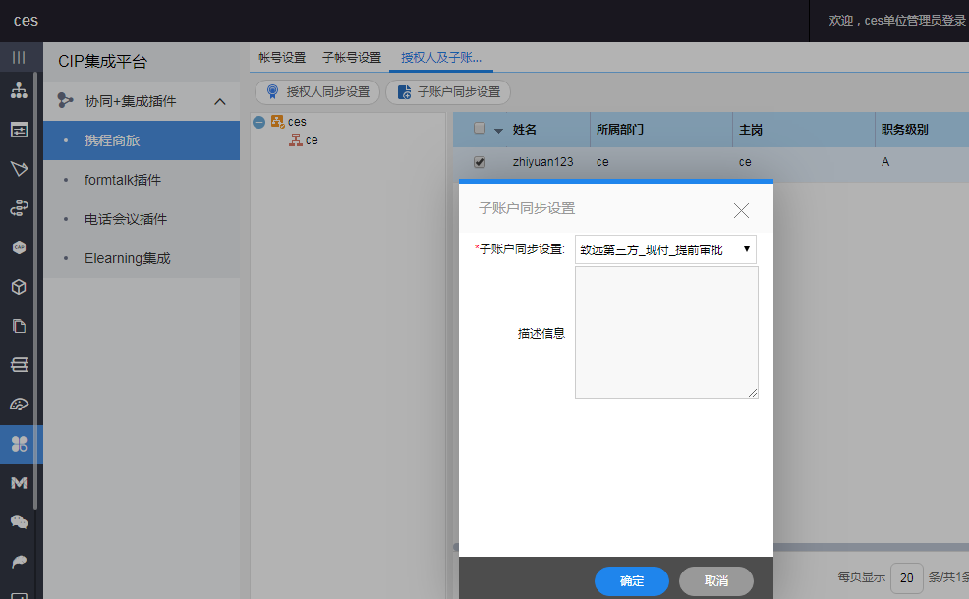The image size is (969, 599).
Task: Open the cube icon in left sidebar
Action: click(x=19, y=287)
